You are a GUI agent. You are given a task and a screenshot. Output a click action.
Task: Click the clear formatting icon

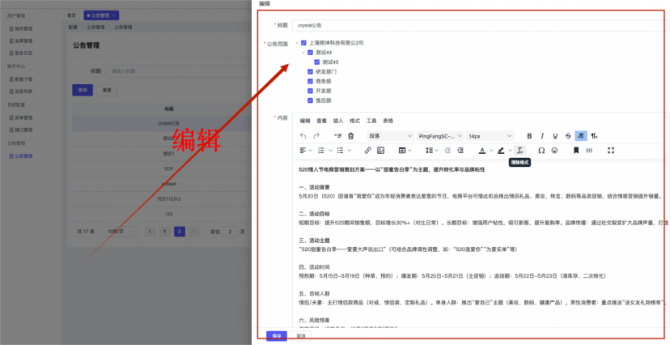tap(519, 151)
